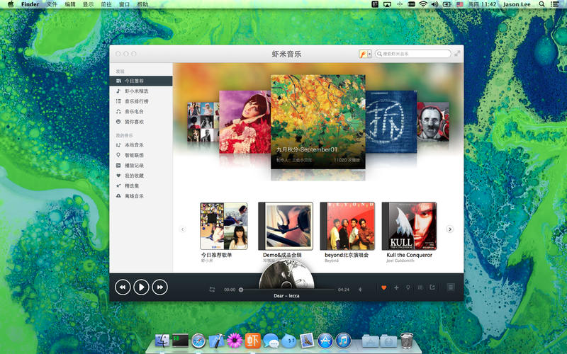Open the 显示 menu
The width and height of the screenshot is (567, 354).
tap(88, 4)
